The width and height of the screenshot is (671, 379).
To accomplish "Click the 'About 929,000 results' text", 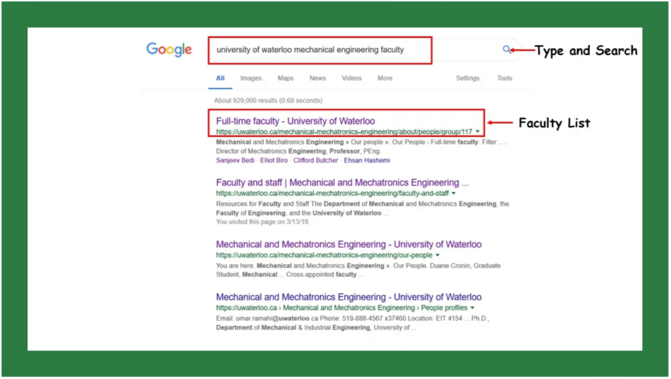I will 268,100.
